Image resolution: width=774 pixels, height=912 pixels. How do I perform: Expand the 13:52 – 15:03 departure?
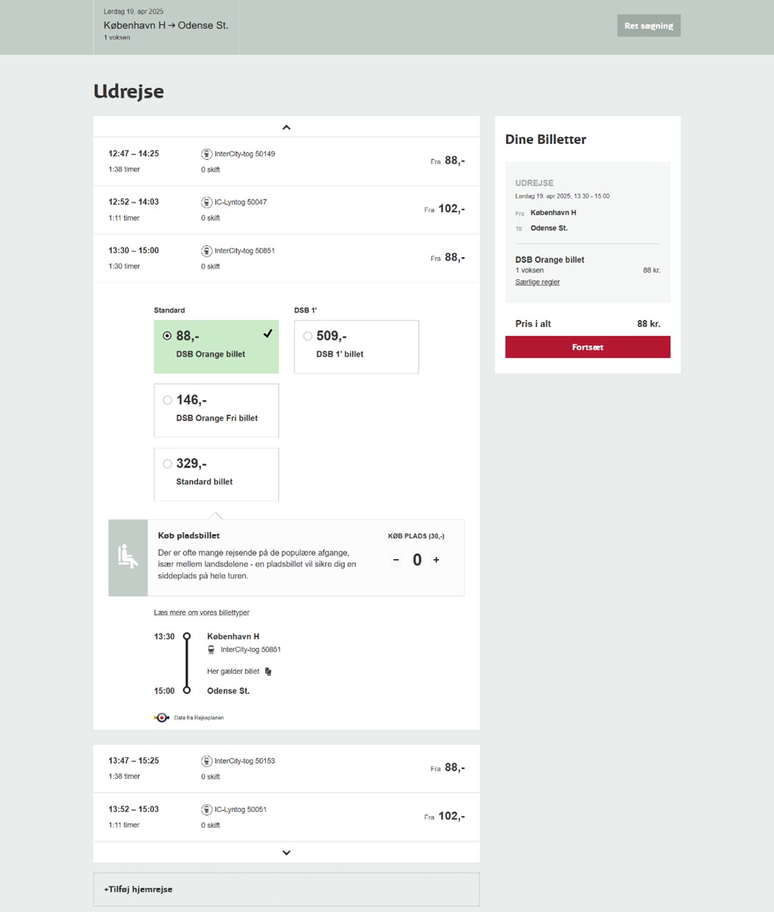(286, 817)
